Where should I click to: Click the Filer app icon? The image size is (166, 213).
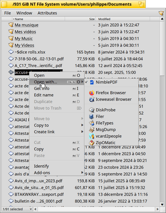click(92, 117)
